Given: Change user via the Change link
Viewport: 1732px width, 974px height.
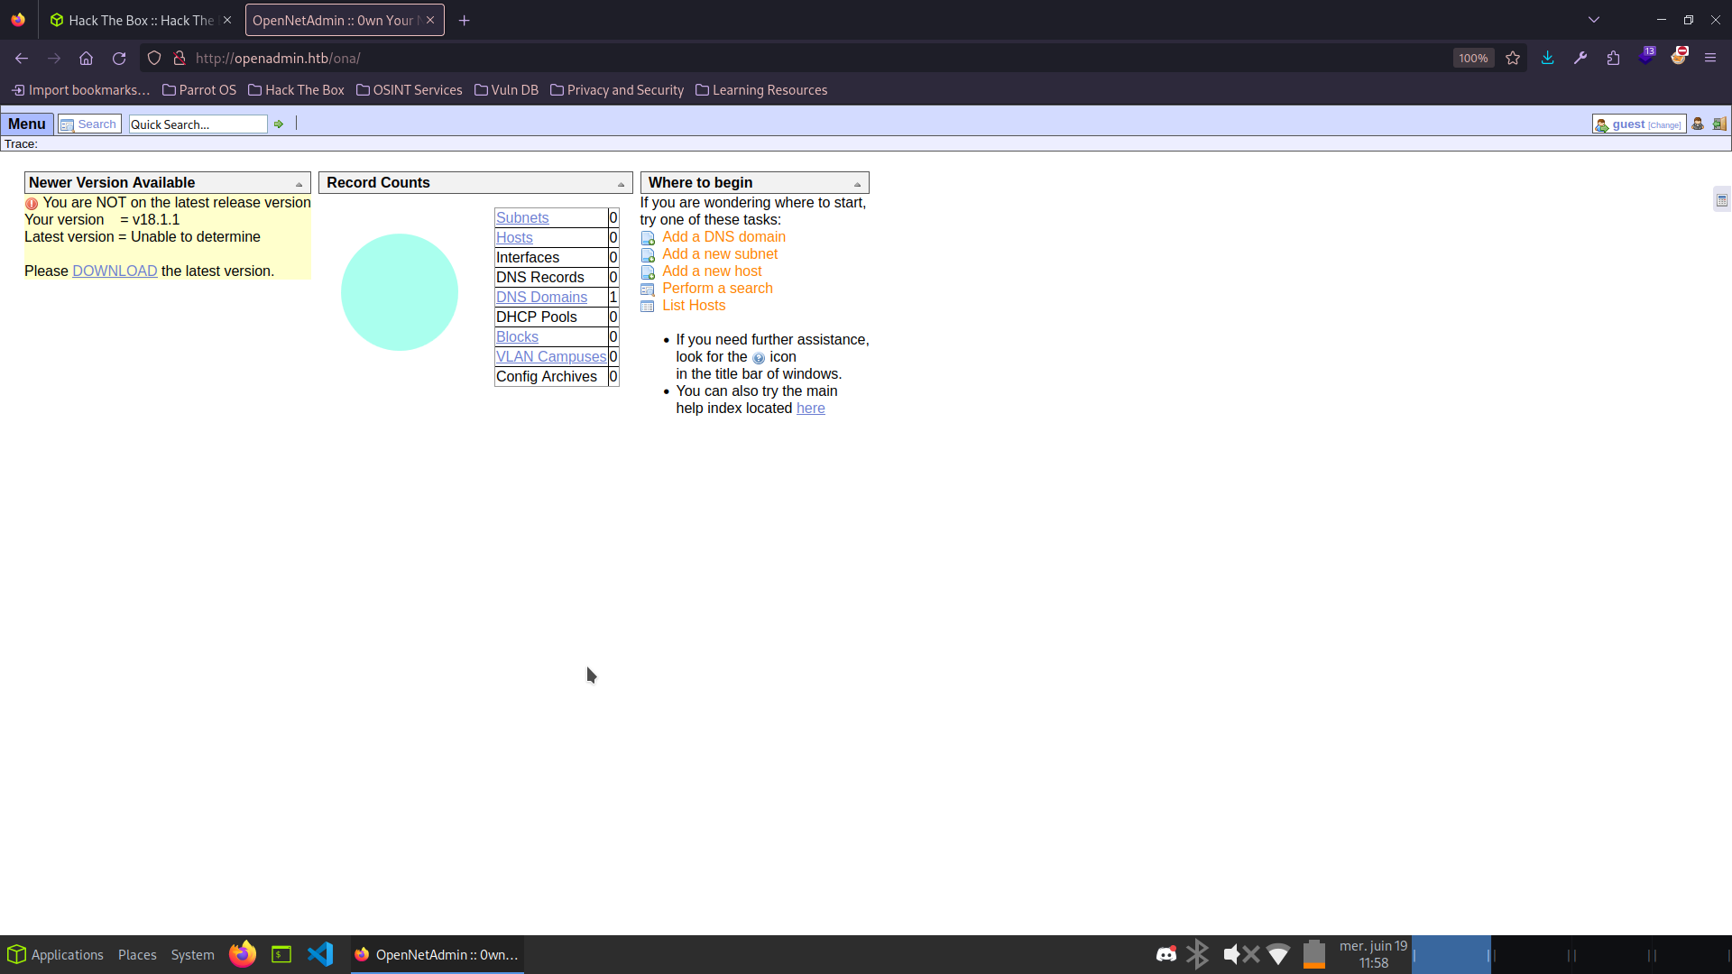Looking at the screenshot, I should (1663, 124).
